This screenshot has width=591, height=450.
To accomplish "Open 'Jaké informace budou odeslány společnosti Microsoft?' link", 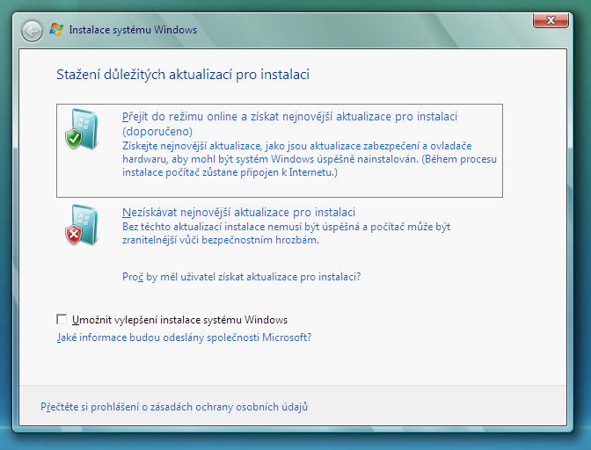I will pos(184,337).
